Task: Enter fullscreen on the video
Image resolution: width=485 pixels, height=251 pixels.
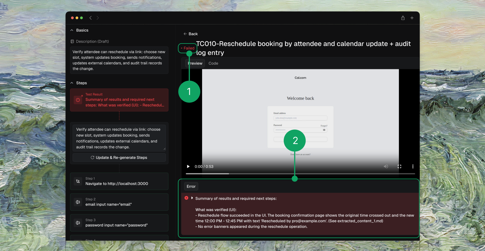Action: click(x=399, y=167)
